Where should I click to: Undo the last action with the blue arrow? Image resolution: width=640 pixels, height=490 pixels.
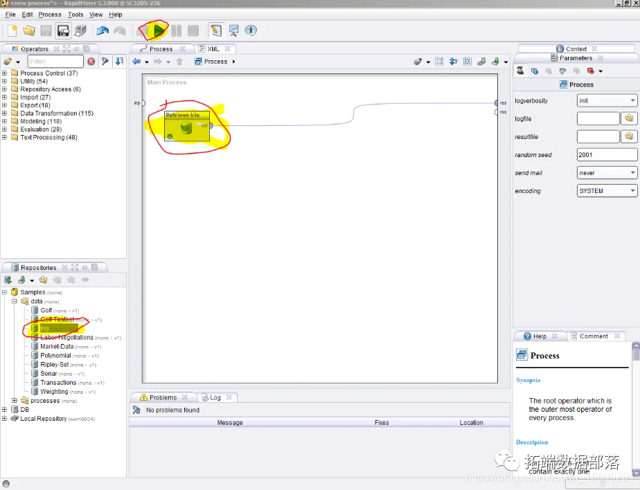coord(103,30)
